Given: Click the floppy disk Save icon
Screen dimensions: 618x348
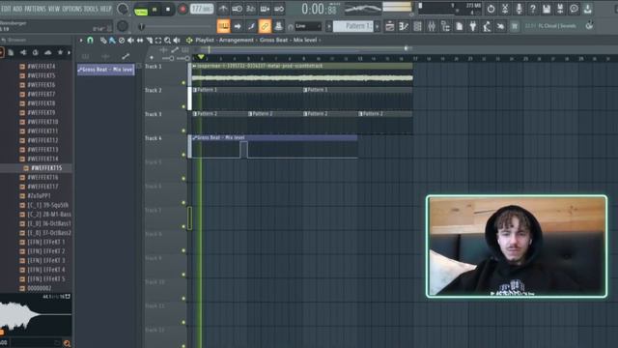Looking at the screenshot, I should [x=547, y=9].
